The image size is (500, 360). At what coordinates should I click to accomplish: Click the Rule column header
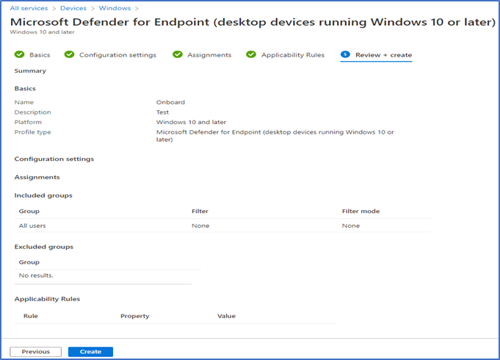31,316
